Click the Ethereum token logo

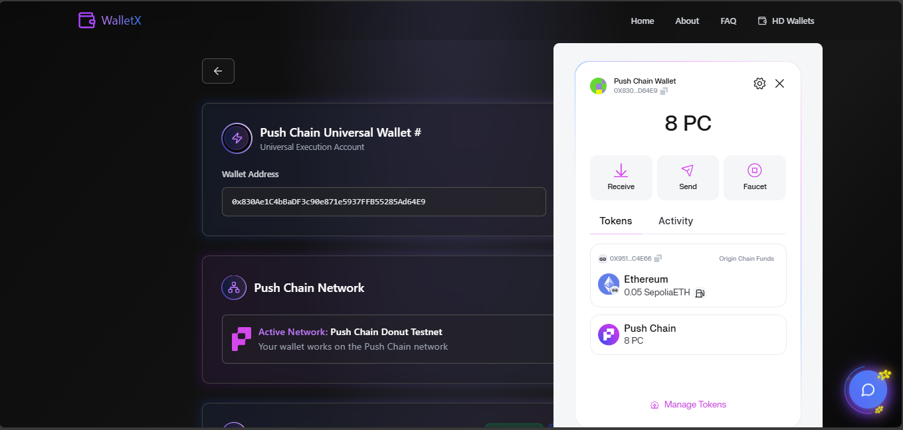tap(609, 285)
